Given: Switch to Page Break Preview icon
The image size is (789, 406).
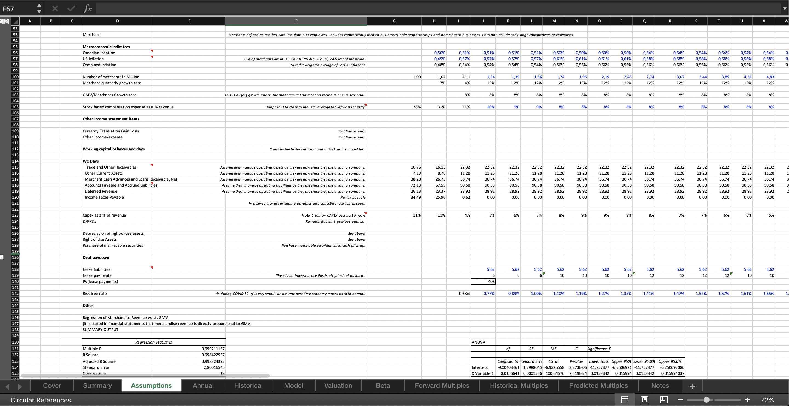Looking at the screenshot, I should click(x=664, y=400).
